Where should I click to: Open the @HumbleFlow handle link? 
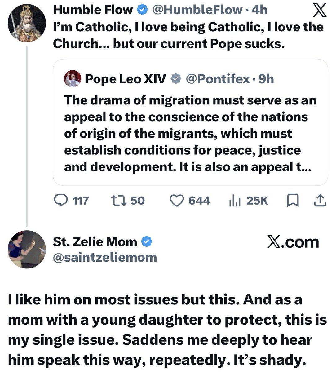[x=197, y=10]
